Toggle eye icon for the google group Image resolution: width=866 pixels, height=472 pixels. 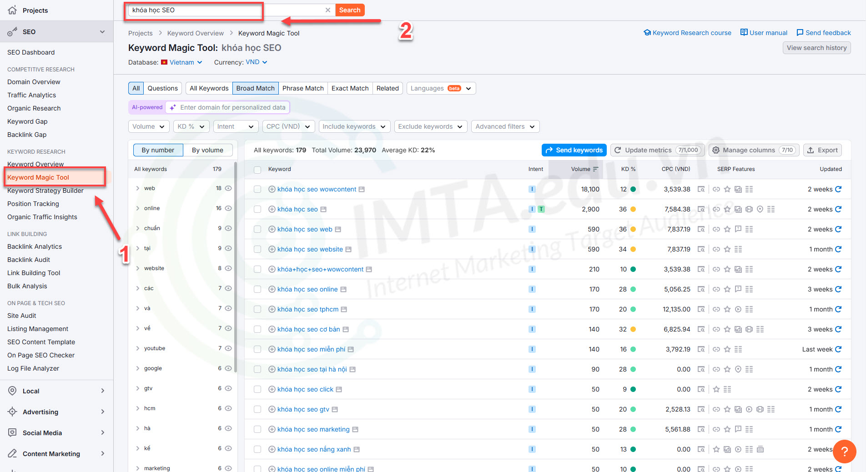(228, 368)
